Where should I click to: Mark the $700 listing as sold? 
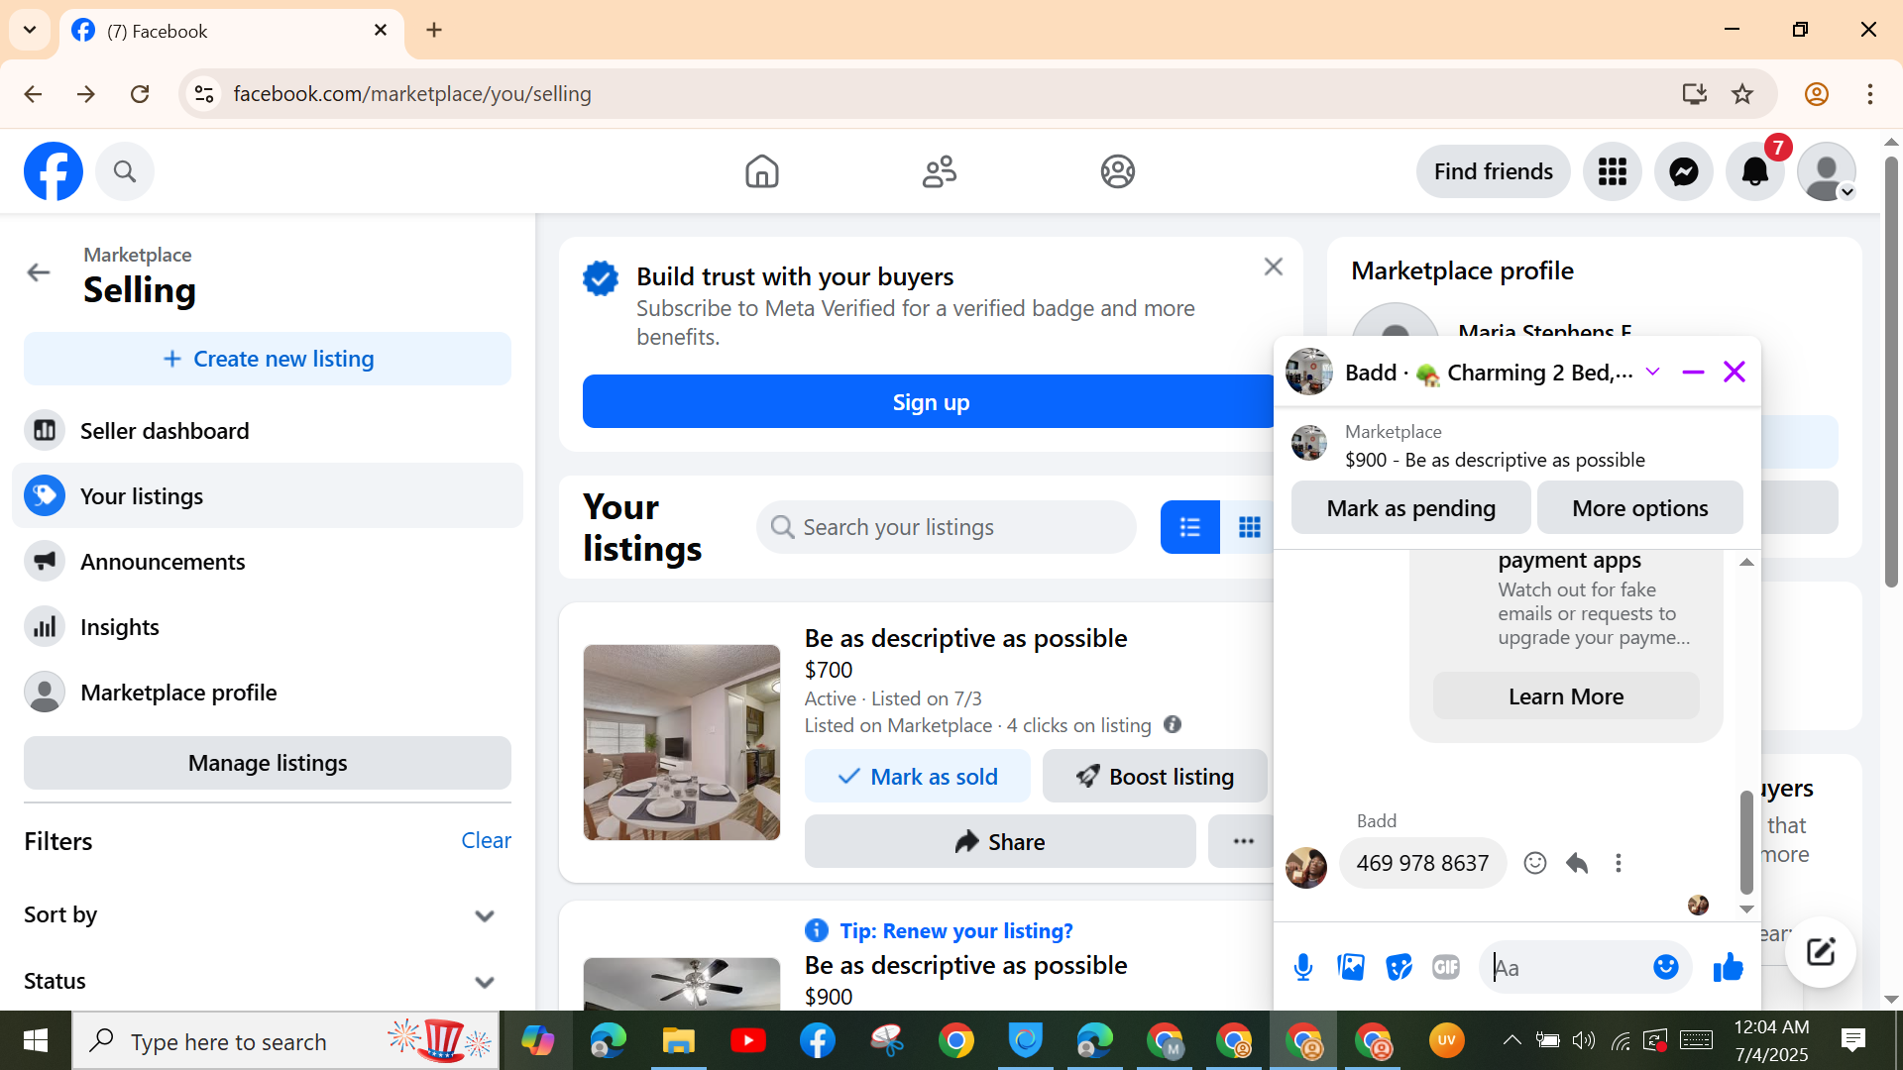[x=917, y=777]
